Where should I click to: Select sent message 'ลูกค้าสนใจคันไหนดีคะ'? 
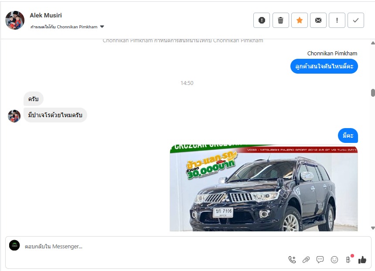coord(324,66)
